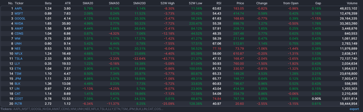Open the JPM ticker link
Image resolution: width=363 pixels, height=112 pixels.
pos(18,79)
